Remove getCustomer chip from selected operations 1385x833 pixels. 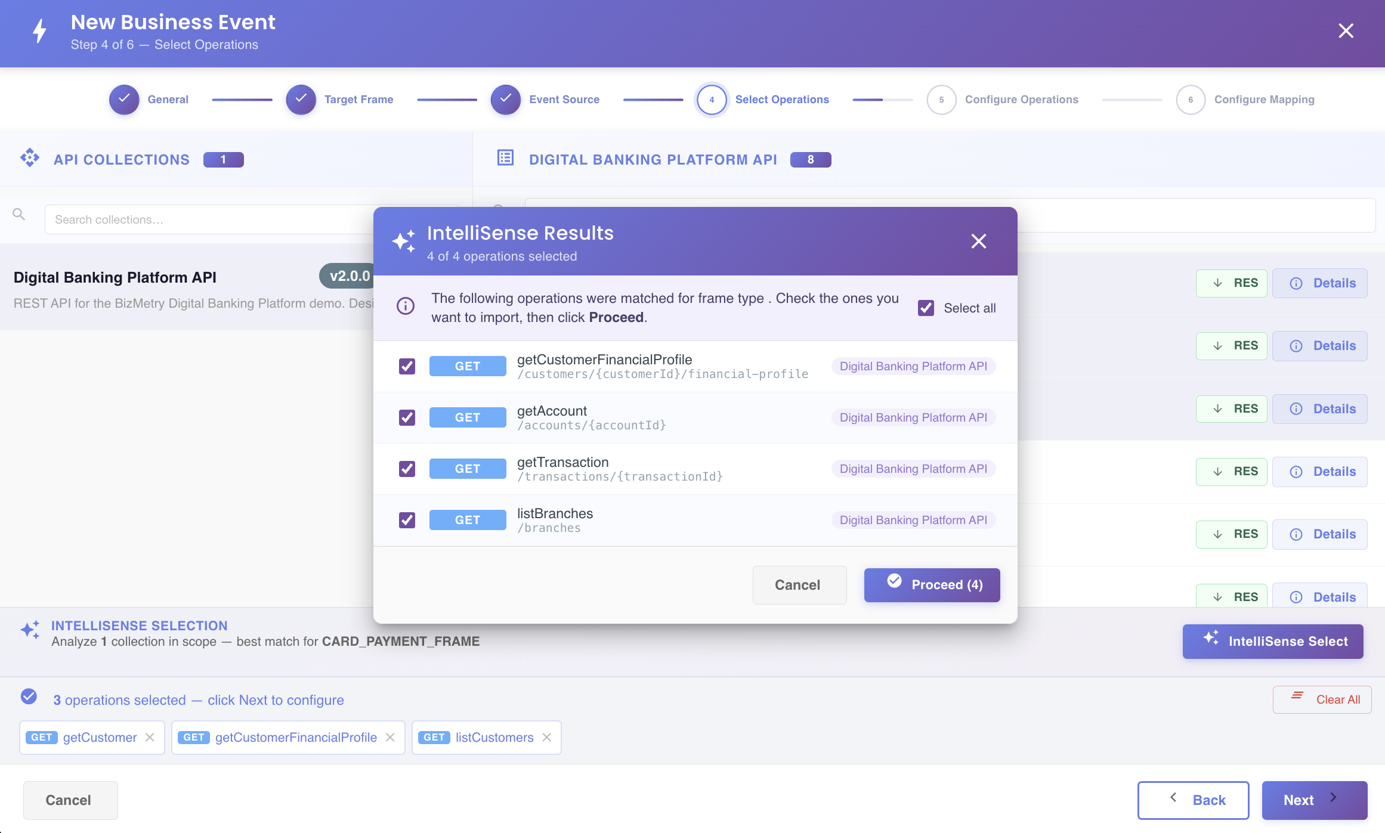(x=150, y=738)
